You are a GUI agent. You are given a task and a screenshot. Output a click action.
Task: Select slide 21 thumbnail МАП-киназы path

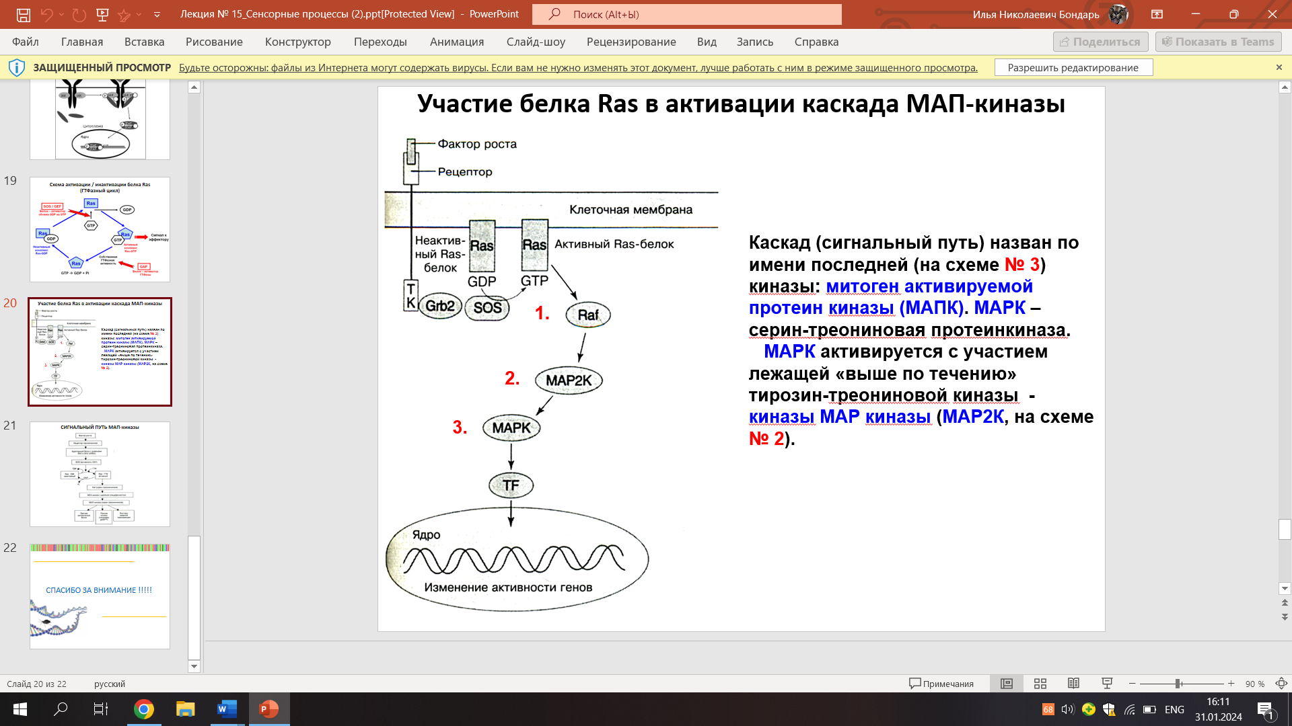point(100,474)
